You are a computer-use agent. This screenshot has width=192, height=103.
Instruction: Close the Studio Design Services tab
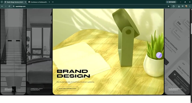[x=25, y=2]
